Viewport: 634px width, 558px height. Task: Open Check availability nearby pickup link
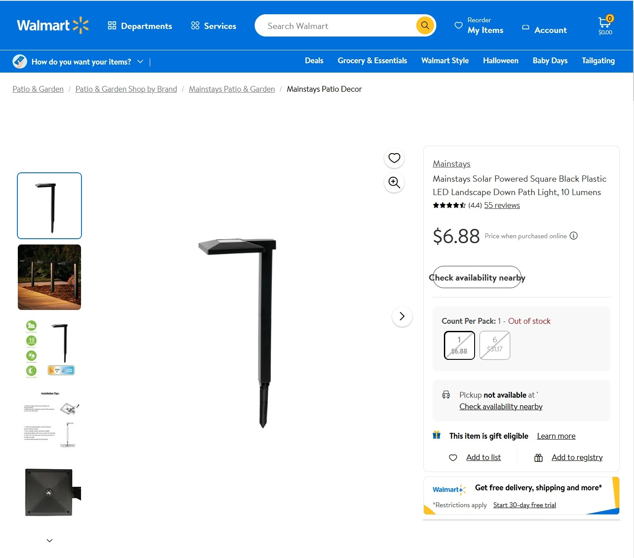[501, 407]
